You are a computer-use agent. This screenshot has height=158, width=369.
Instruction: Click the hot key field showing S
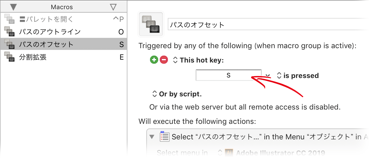click(x=229, y=75)
